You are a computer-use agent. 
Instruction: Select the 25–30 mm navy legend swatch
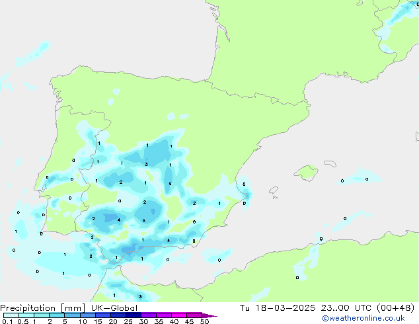pyautogui.click(x=133, y=315)
